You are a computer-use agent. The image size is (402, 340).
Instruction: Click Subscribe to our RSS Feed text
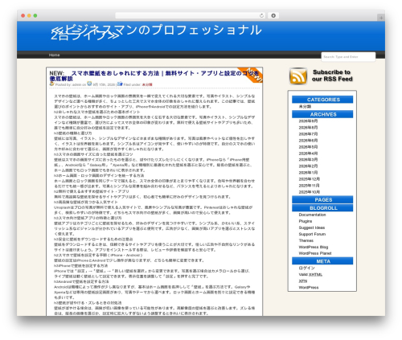332,76
